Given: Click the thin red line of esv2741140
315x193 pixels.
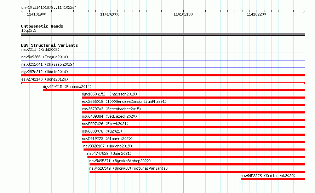Looking at the screenshot, I should pyautogui.click(x=163, y=83).
